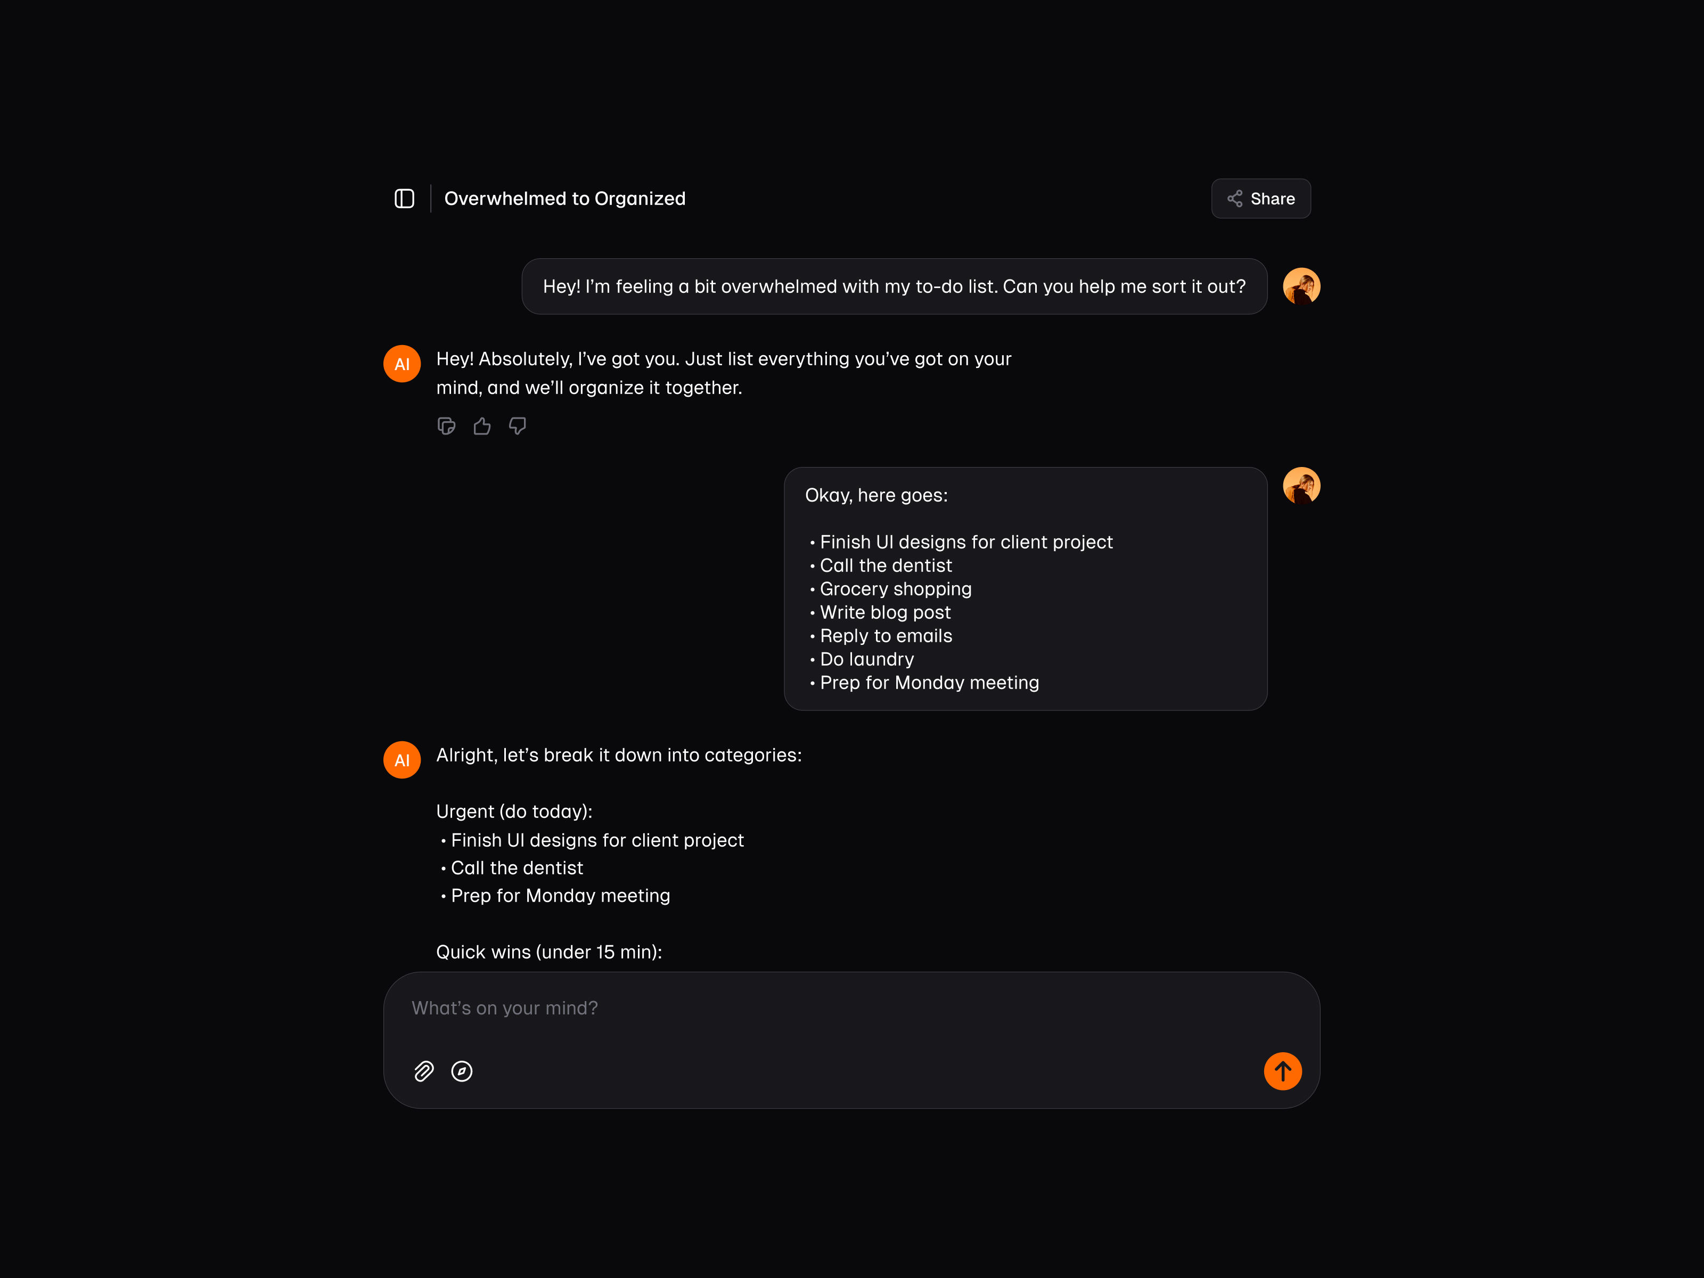Click the 'Overwhelmed to Organized' chat title
This screenshot has height=1278, width=1704.
pyautogui.click(x=564, y=199)
